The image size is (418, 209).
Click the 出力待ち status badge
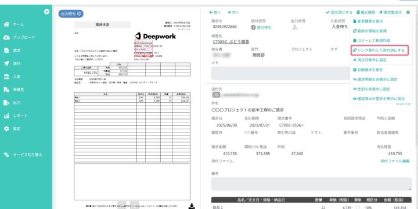[x=71, y=14]
